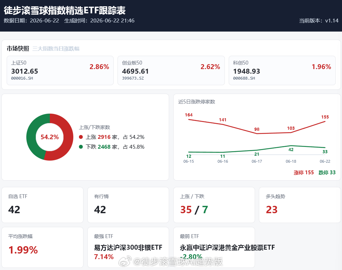Click the 7.14% strongest ETF gain

point(104,257)
